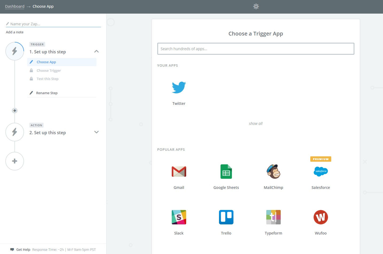
Task: Click the Typeform label text
Action: 273,233
